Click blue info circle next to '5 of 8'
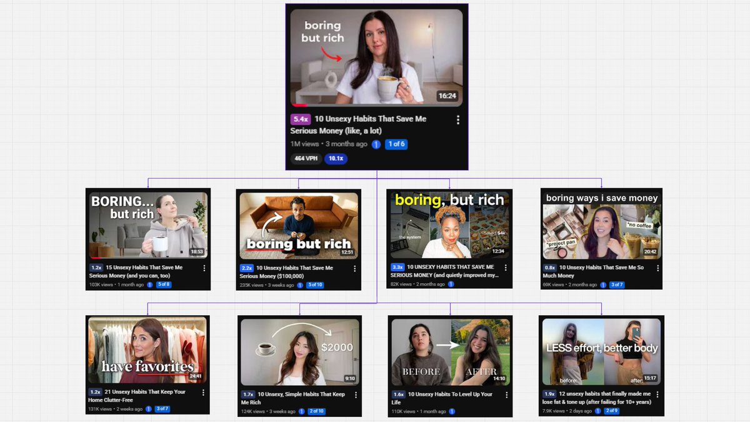 pos(150,284)
